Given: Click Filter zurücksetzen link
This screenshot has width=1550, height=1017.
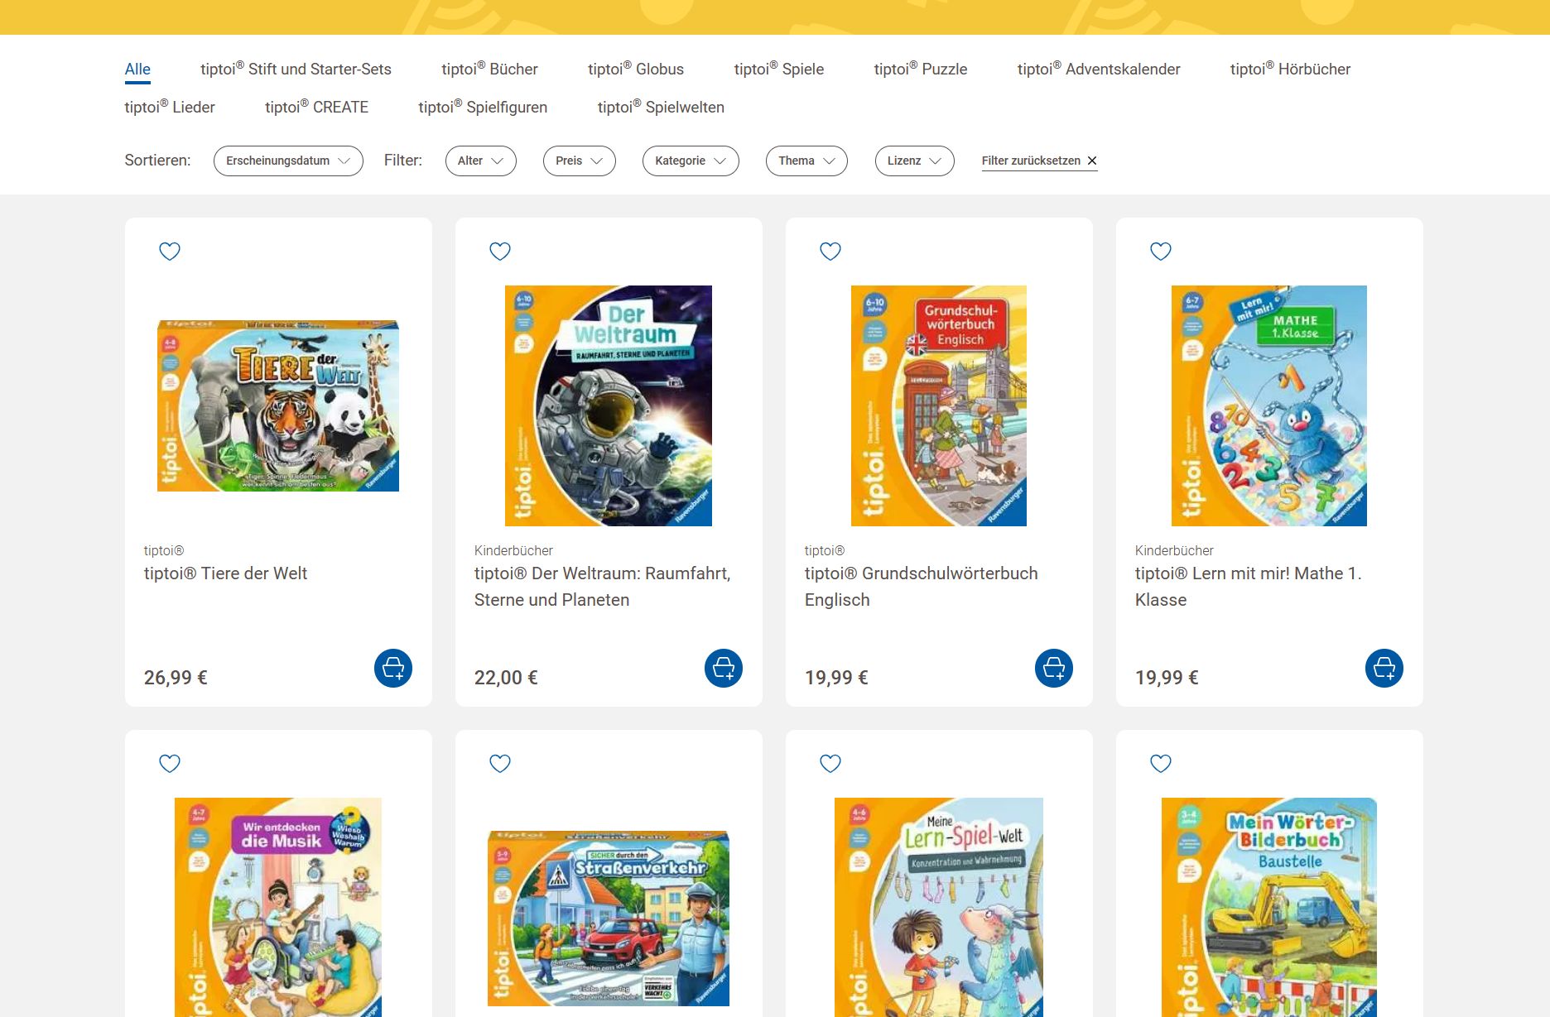Looking at the screenshot, I should click(x=1039, y=161).
